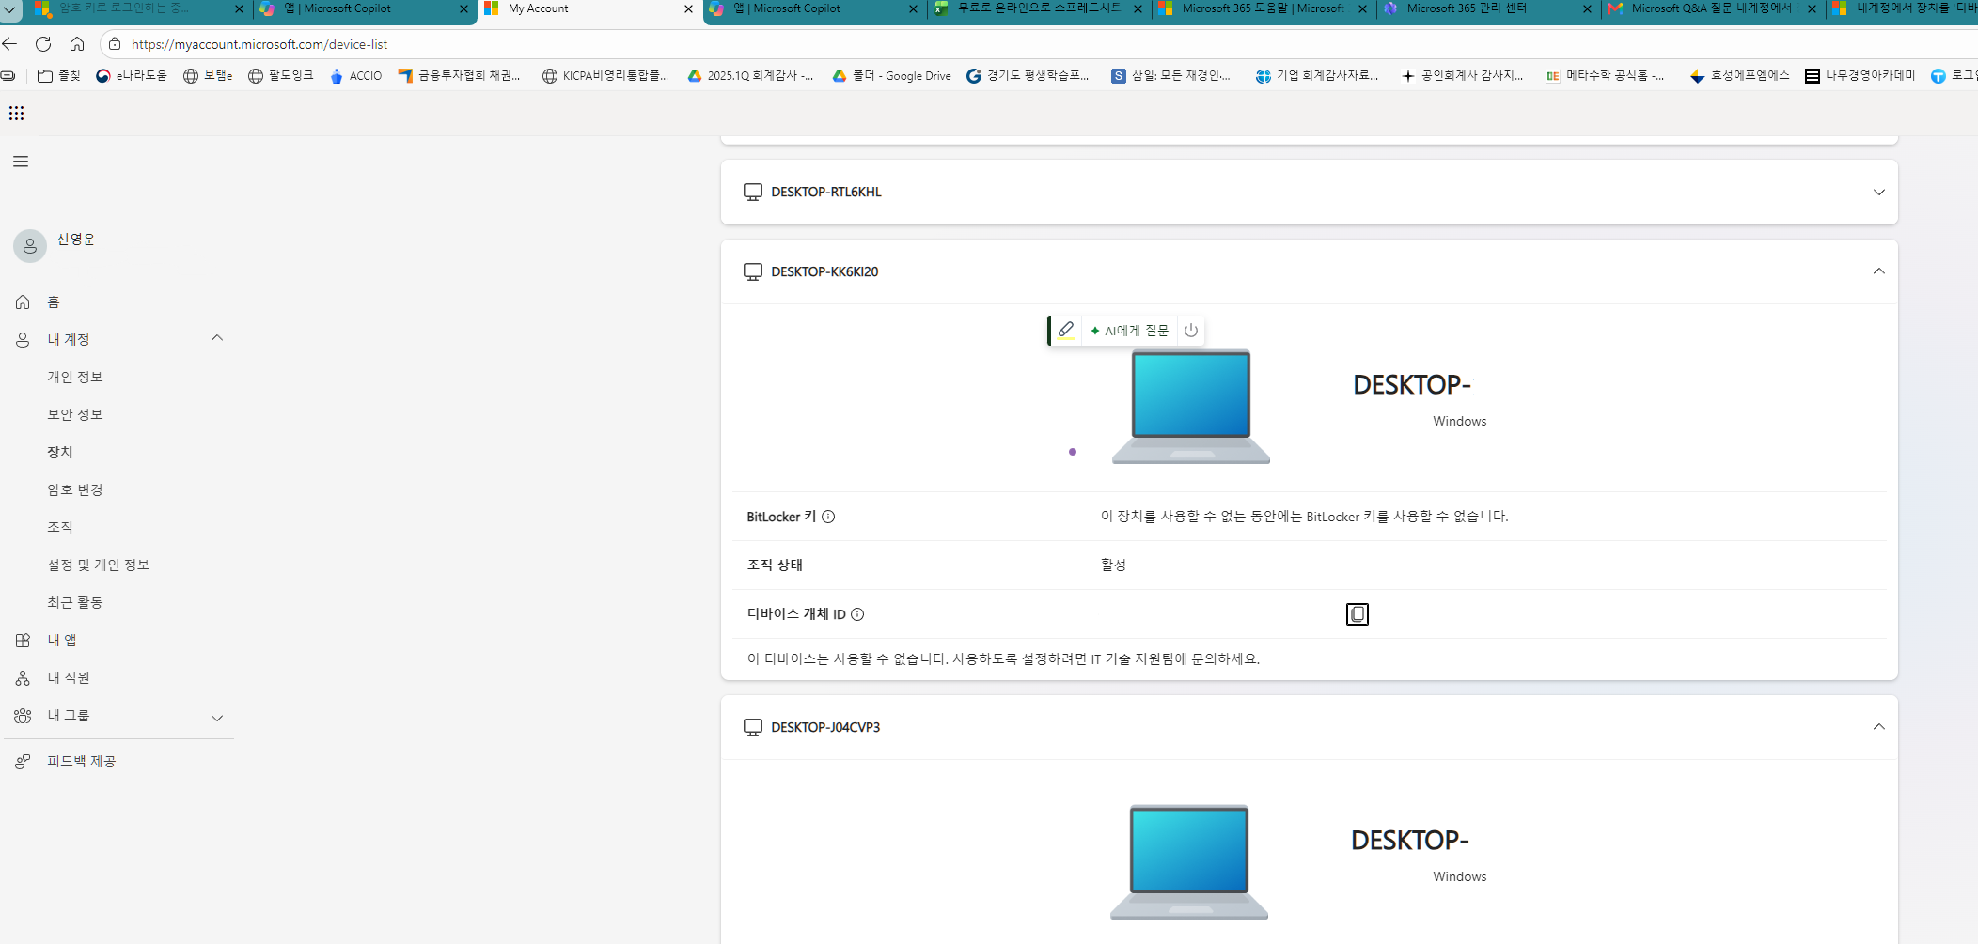Select 보안 정보 in the sidebar

coord(75,414)
